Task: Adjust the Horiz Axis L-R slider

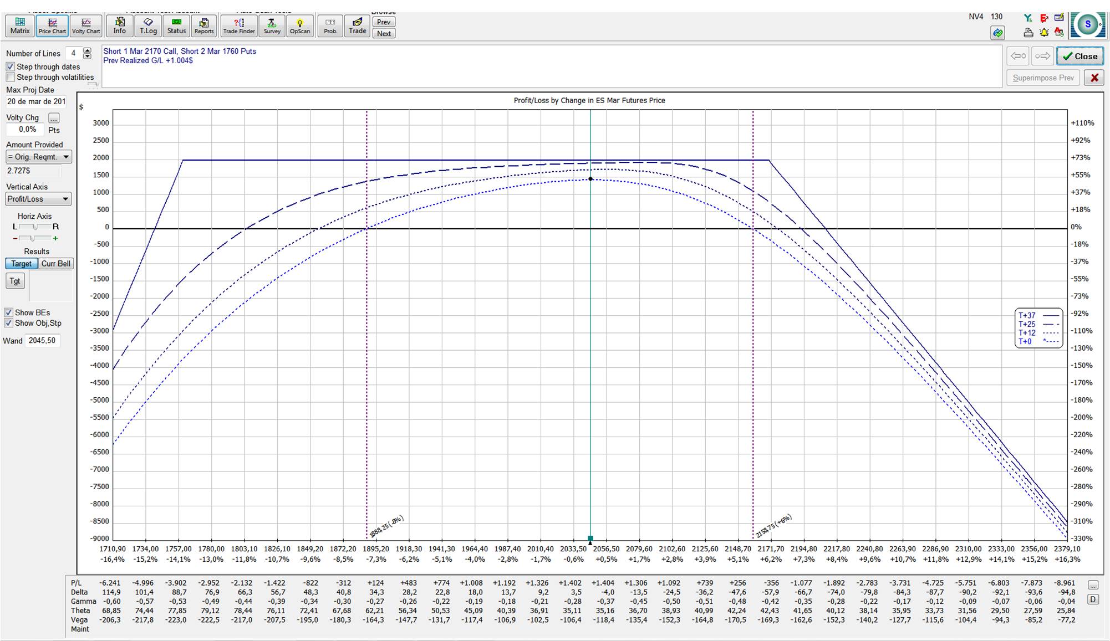Action: pyautogui.click(x=35, y=227)
